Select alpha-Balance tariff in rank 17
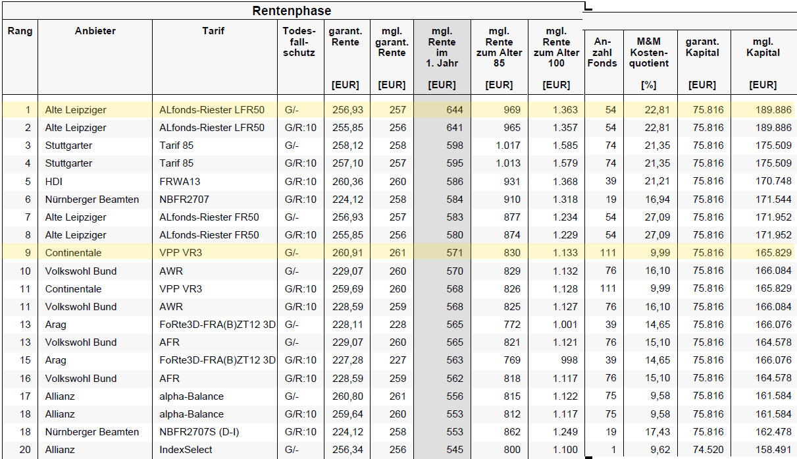Screen dimensions: 797x459 [192, 396]
